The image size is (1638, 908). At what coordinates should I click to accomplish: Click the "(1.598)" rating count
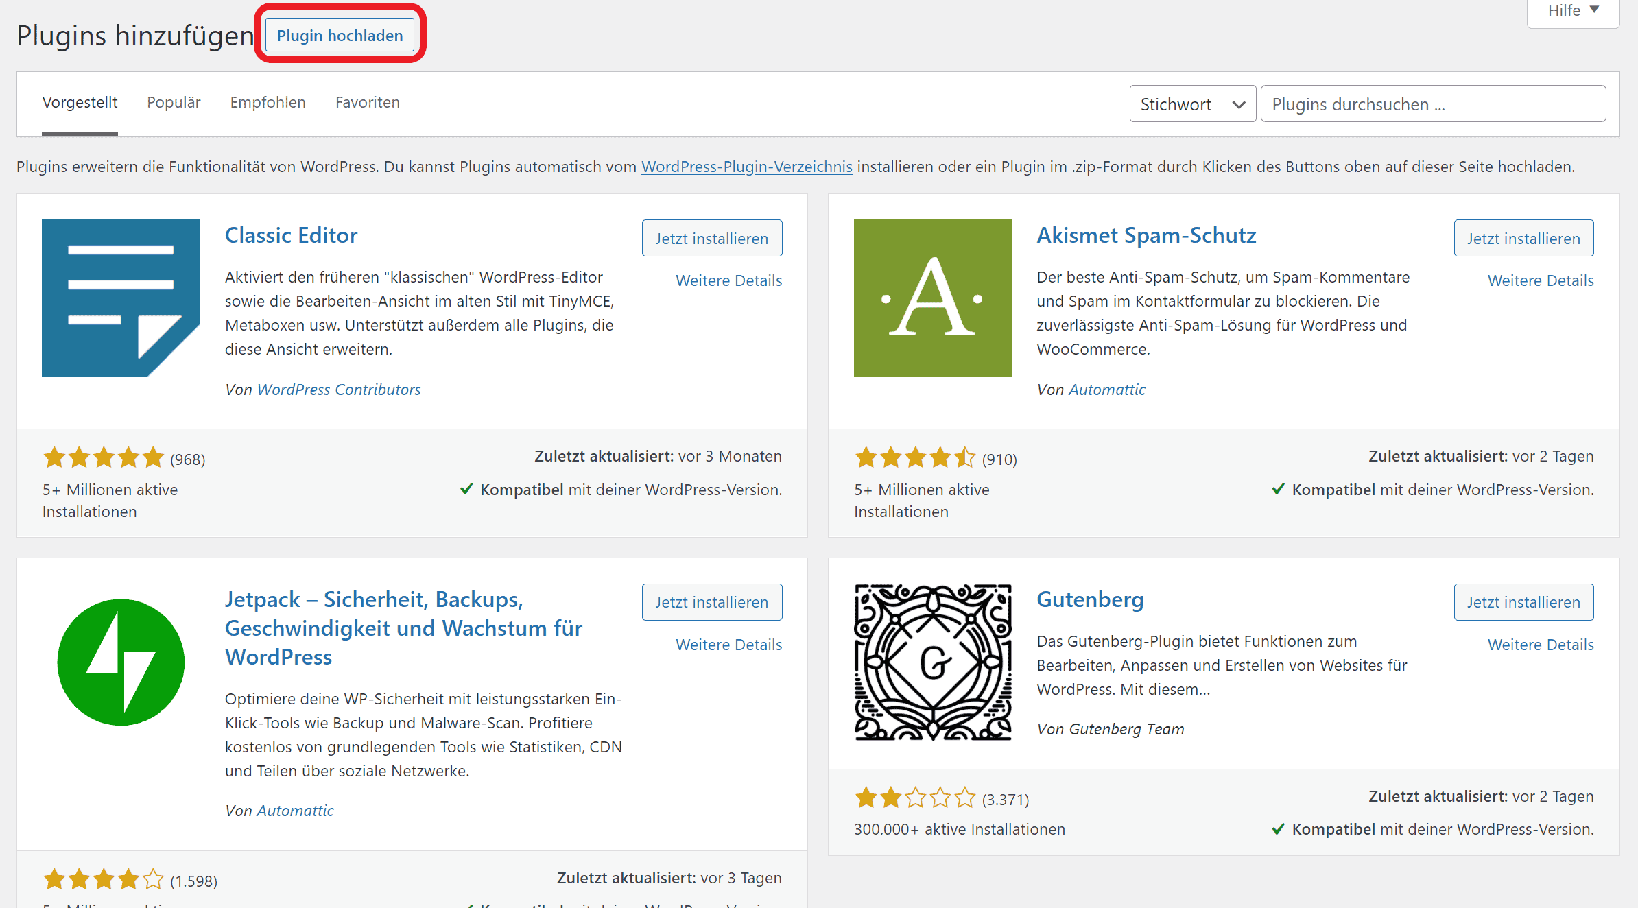click(194, 881)
